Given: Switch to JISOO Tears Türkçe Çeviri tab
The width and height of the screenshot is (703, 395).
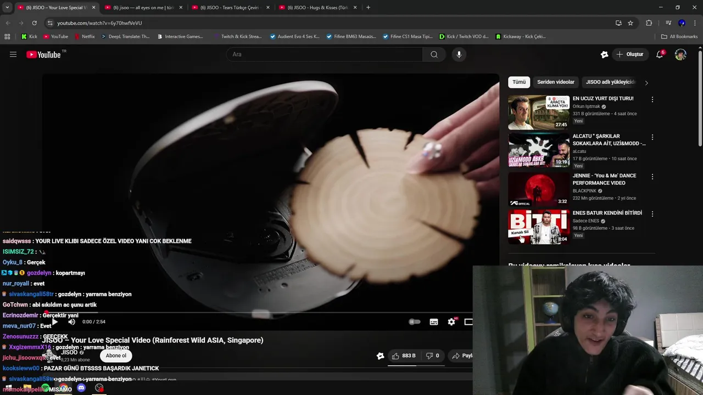Looking at the screenshot, I should (231, 8).
